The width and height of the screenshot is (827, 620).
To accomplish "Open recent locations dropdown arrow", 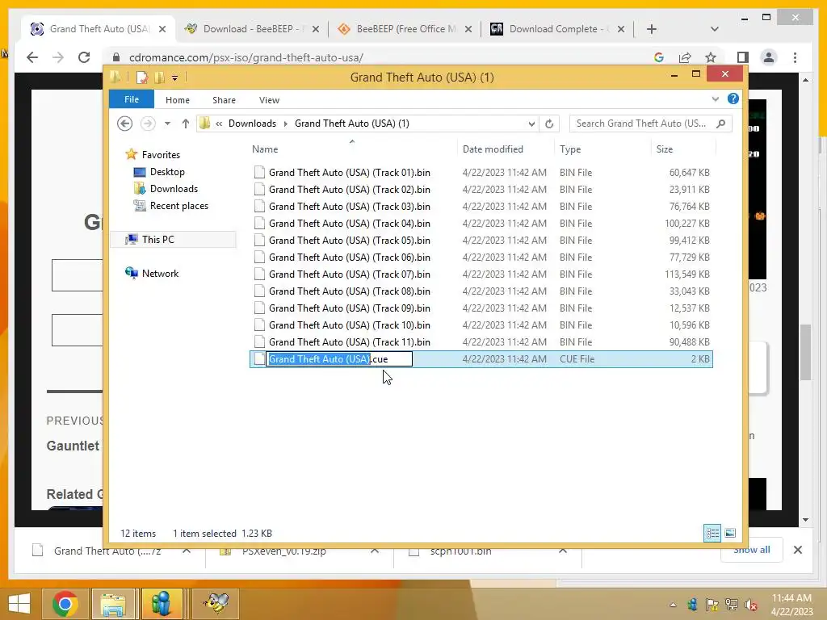I will coord(167,124).
